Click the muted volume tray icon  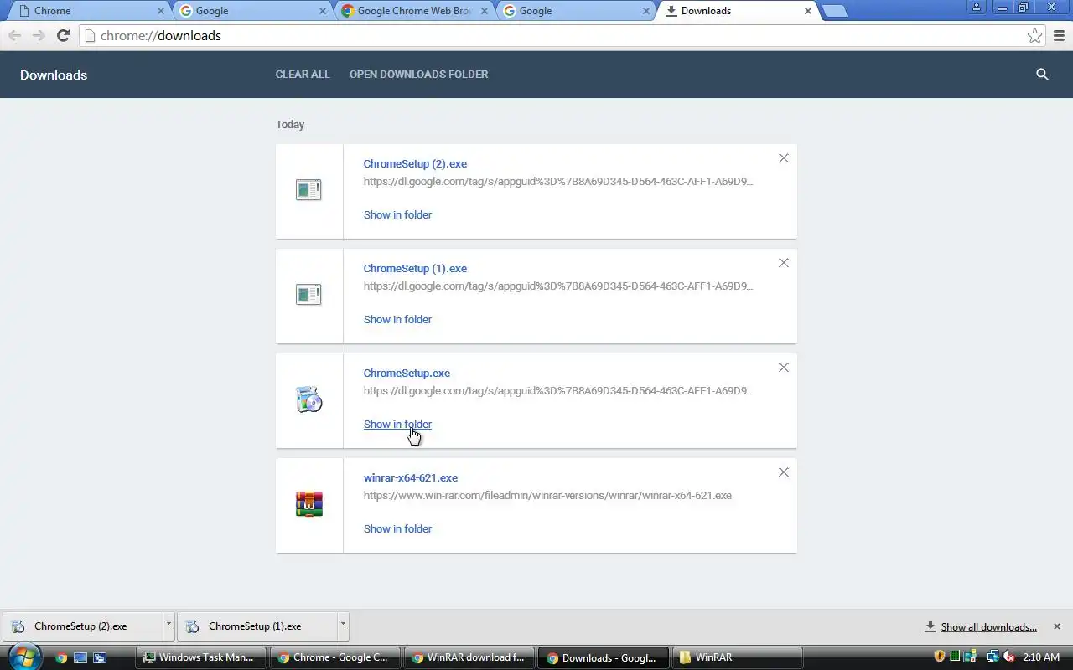pos(1009,657)
